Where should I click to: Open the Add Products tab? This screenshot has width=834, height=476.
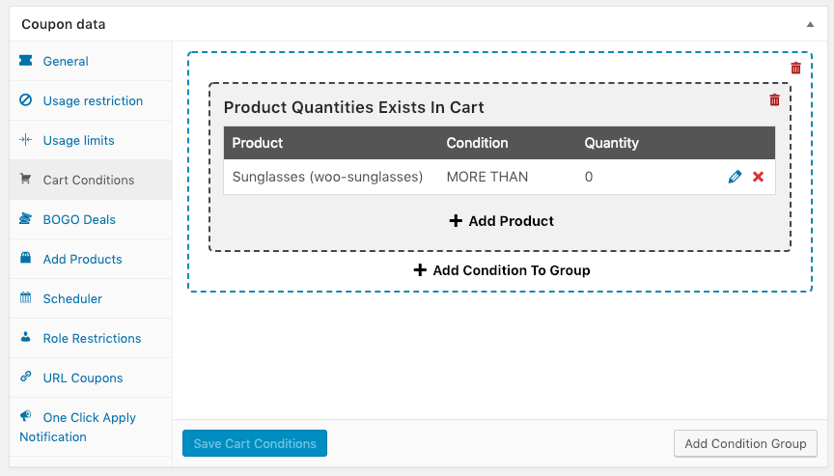82,259
